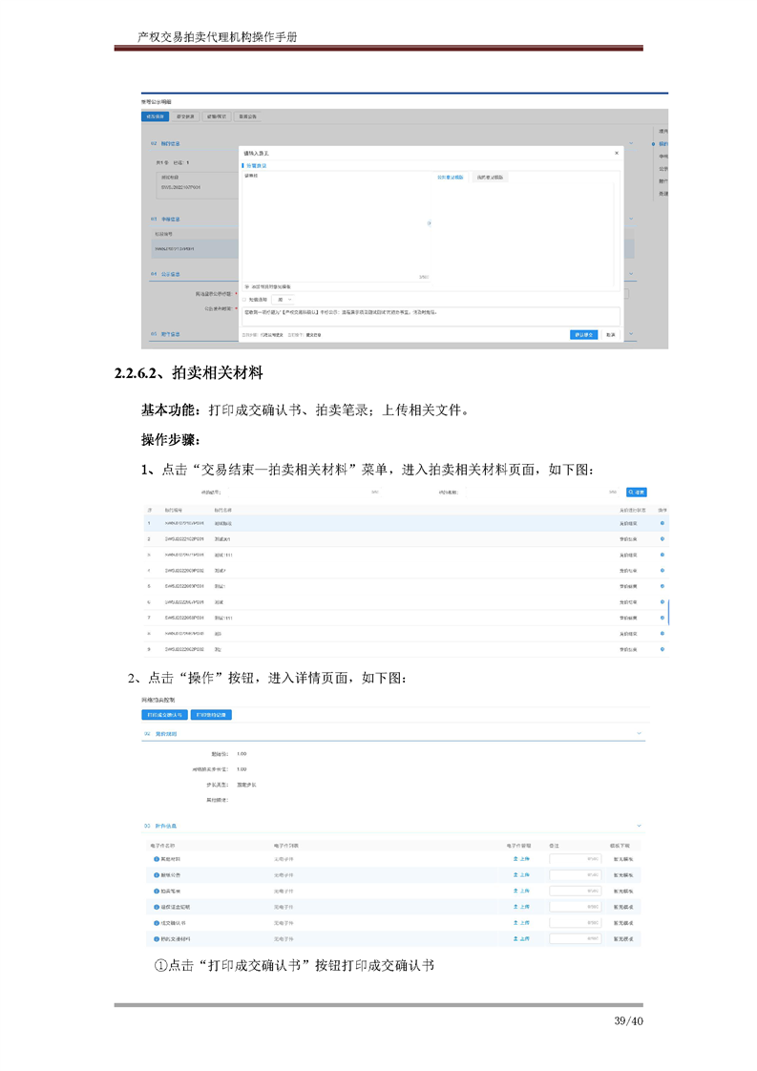Collapse the 04 bidding rules section chevron
The image size is (757, 1071).
pyautogui.click(x=639, y=733)
